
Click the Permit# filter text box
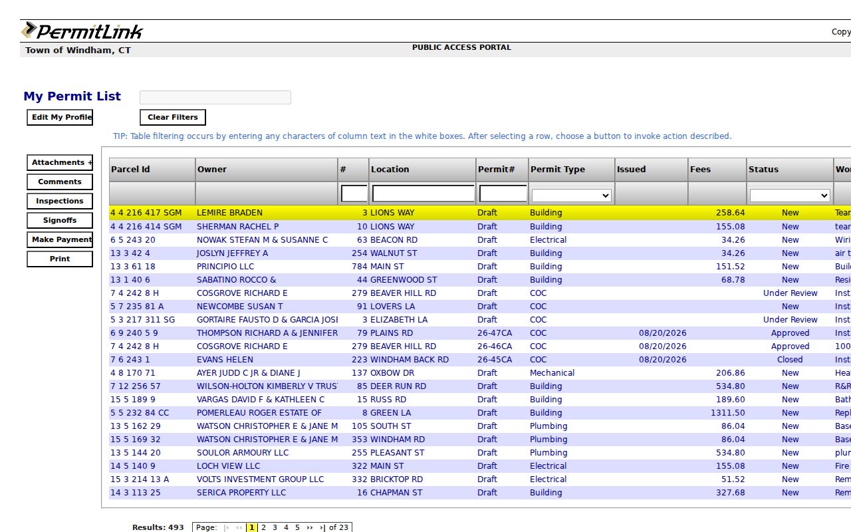click(x=503, y=194)
